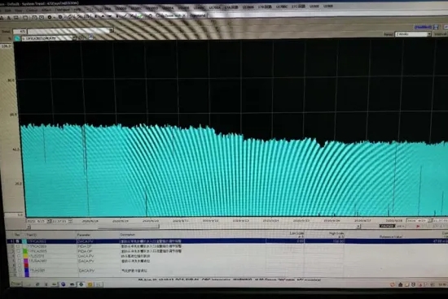Click the down-arrow icon in the top toolbar
This screenshot has width=448, height=299.
[x=110, y=16]
